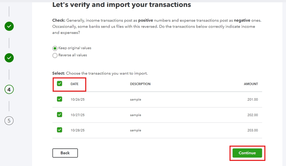This screenshot has height=166, width=286.
Task: Select the Reverse all values option
Action: 55,55
